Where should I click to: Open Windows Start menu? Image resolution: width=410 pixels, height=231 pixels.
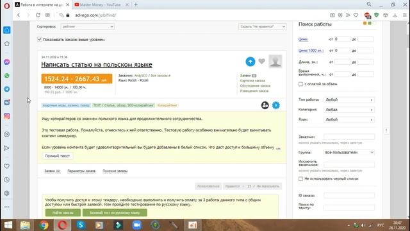[8, 225]
